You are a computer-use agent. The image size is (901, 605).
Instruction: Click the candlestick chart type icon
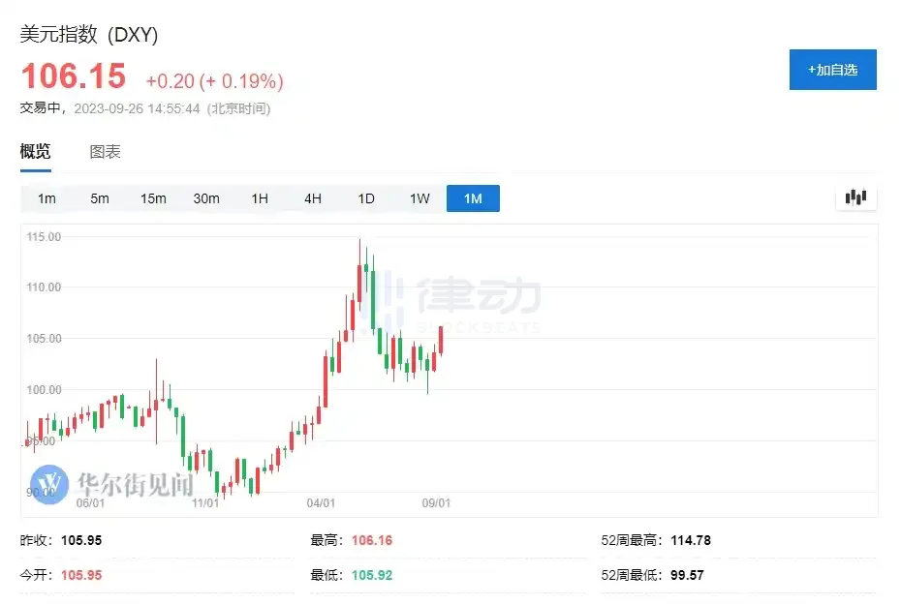coord(855,197)
